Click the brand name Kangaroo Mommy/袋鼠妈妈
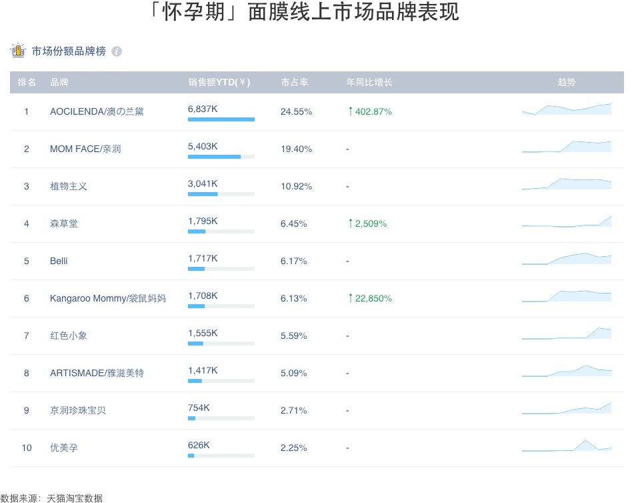This screenshot has height=503, width=632. pos(110,298)
